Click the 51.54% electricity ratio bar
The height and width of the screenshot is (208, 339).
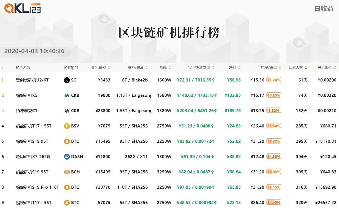[274, 126]
